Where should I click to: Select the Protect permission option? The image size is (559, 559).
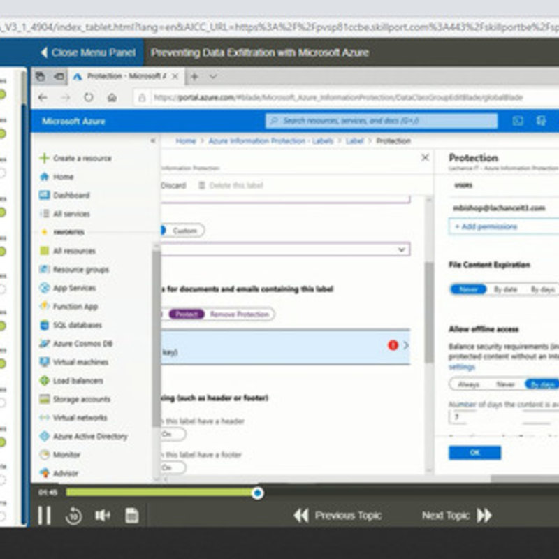point(187,314)
